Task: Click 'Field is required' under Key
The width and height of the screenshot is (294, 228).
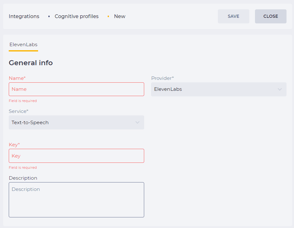Action: pos(23,167)
